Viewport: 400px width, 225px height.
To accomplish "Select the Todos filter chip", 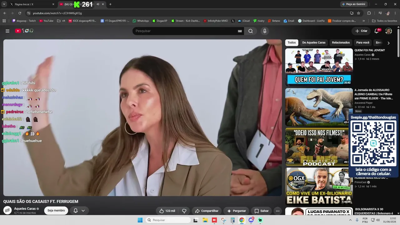I will [292, 43].
